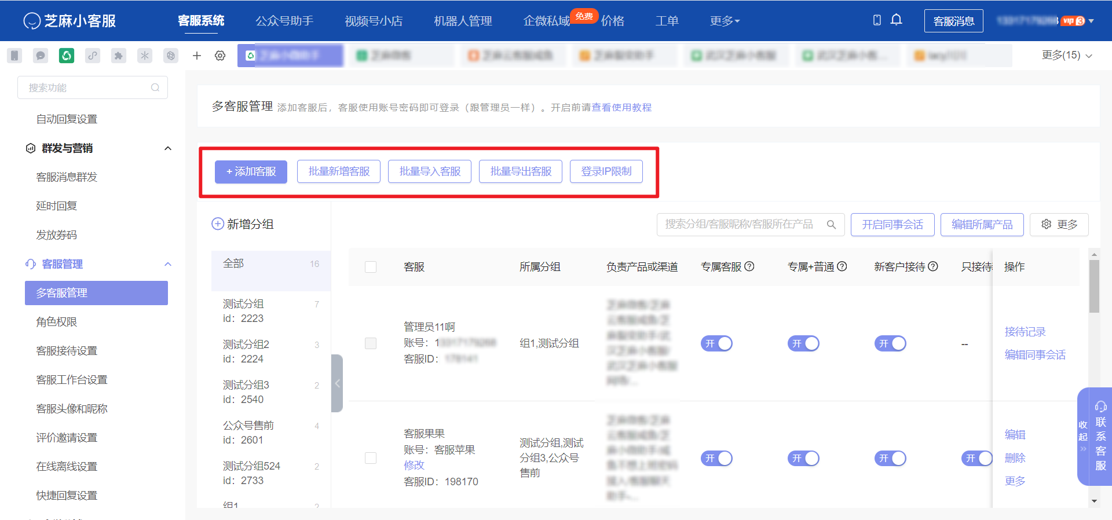Click help icon next to 专属客服

pyautogui.click(x=749, y=266)
